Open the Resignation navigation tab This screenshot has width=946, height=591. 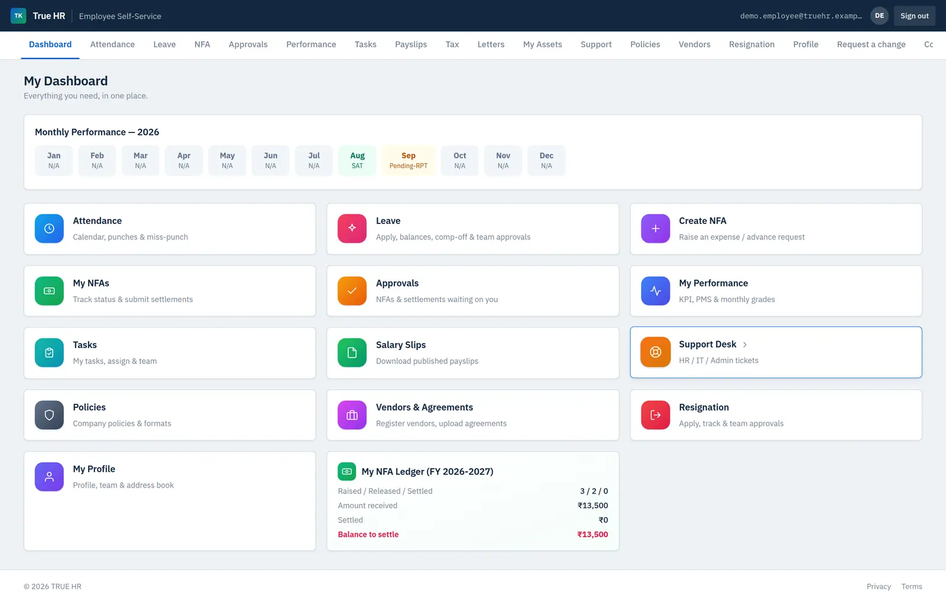point(751,45)
